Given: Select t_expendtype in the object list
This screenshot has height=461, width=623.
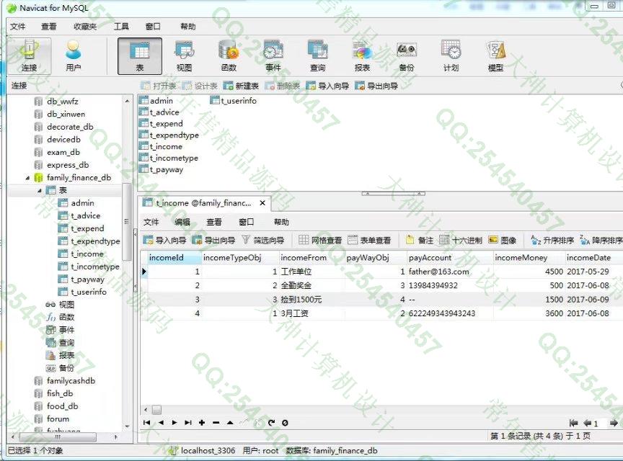Looking at the screenshot, I should tap(169, 135).
